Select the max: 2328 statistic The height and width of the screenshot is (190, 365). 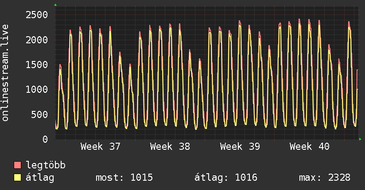click(x=325, y=178)
